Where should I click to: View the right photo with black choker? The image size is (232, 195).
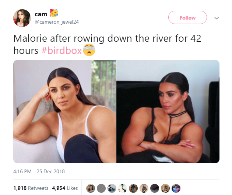click(x=168, y=111)
